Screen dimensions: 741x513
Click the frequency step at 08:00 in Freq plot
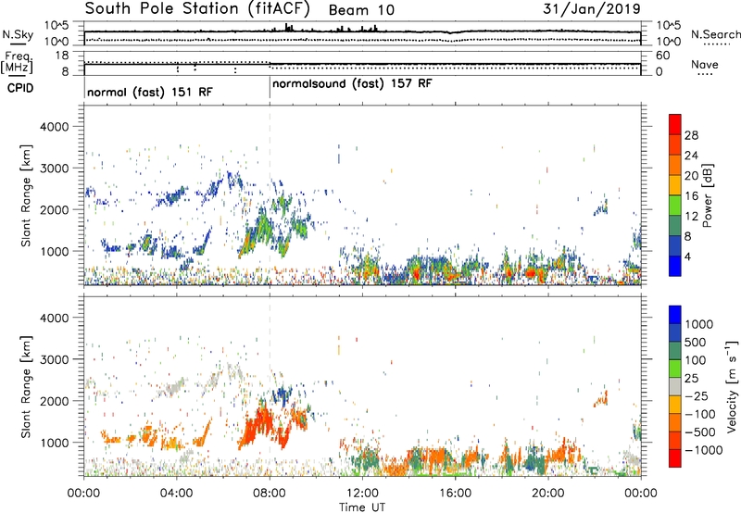[270, 63]
